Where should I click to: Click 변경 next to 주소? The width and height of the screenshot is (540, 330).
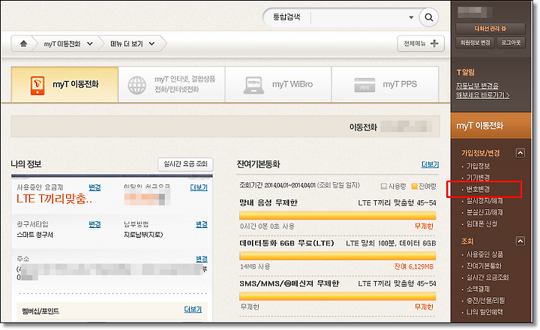coord(202,259)
